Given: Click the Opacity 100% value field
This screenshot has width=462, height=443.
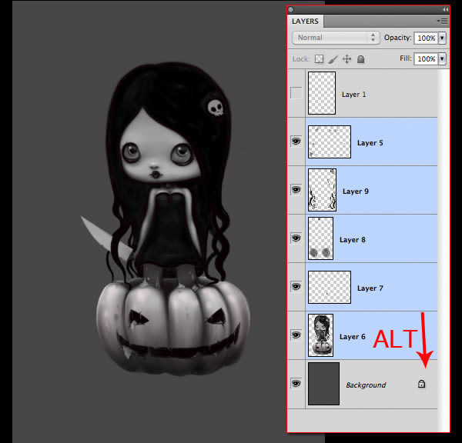Looking at the screenshot, I should pyautogui.click(x=426, y=38).
